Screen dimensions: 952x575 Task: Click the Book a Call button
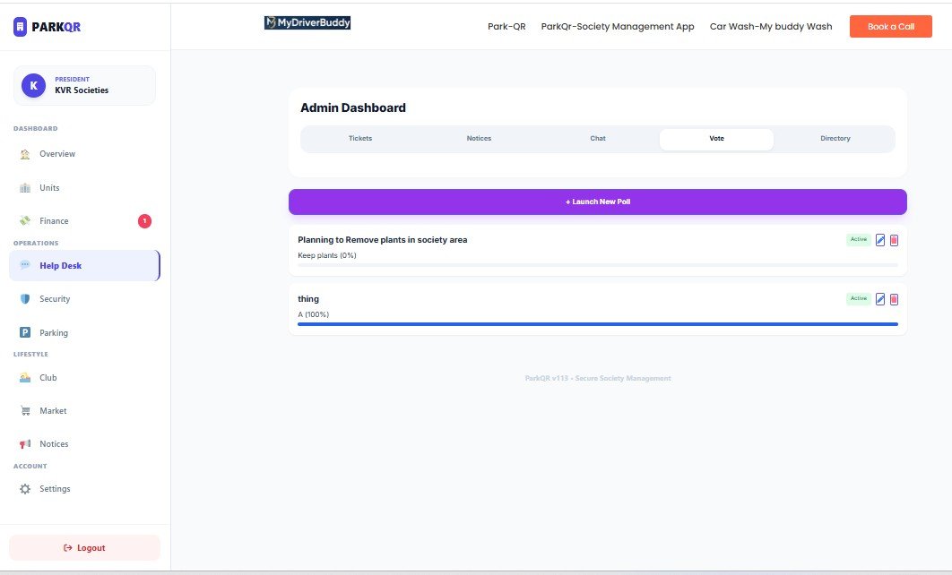890,26
